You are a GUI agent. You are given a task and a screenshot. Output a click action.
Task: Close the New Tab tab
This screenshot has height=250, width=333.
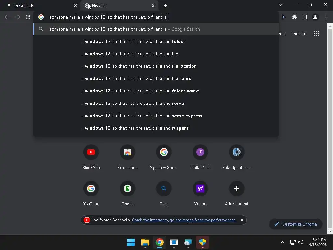(x=153, y=6)
